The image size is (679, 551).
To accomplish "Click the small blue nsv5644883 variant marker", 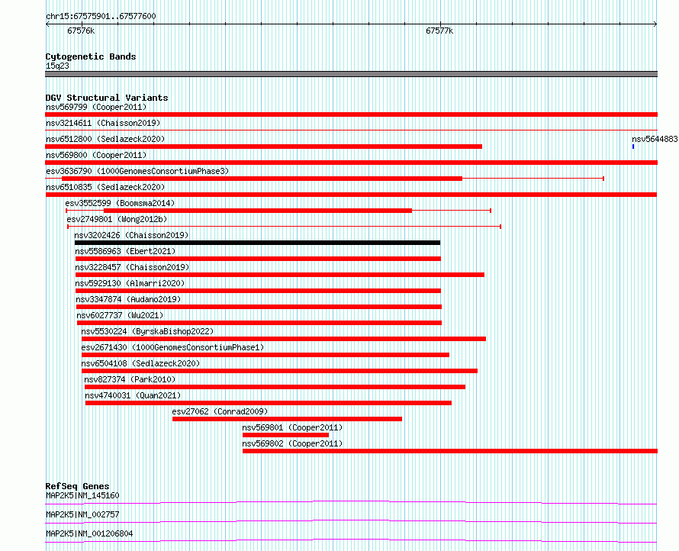I will [633, 147].
